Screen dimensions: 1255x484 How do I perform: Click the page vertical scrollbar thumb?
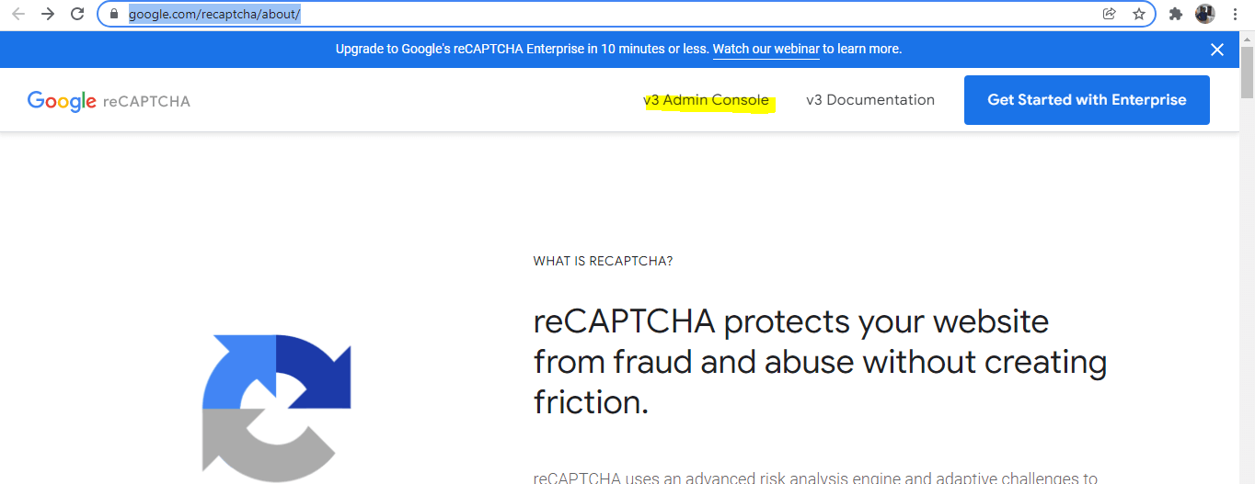click(1247, 72)
